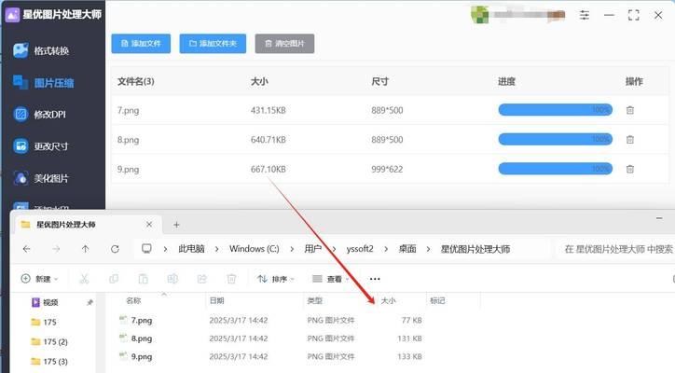Image resolution: width=675 pixels, height=373 pixels.
Task: Click the Paste icon in Explorer toolbar
Action: click(x=143, y=279)
